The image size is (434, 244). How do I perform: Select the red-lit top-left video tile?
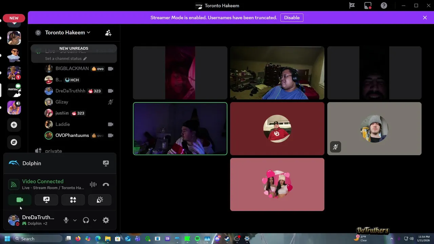pyautogui.click(x=180, y=73)
